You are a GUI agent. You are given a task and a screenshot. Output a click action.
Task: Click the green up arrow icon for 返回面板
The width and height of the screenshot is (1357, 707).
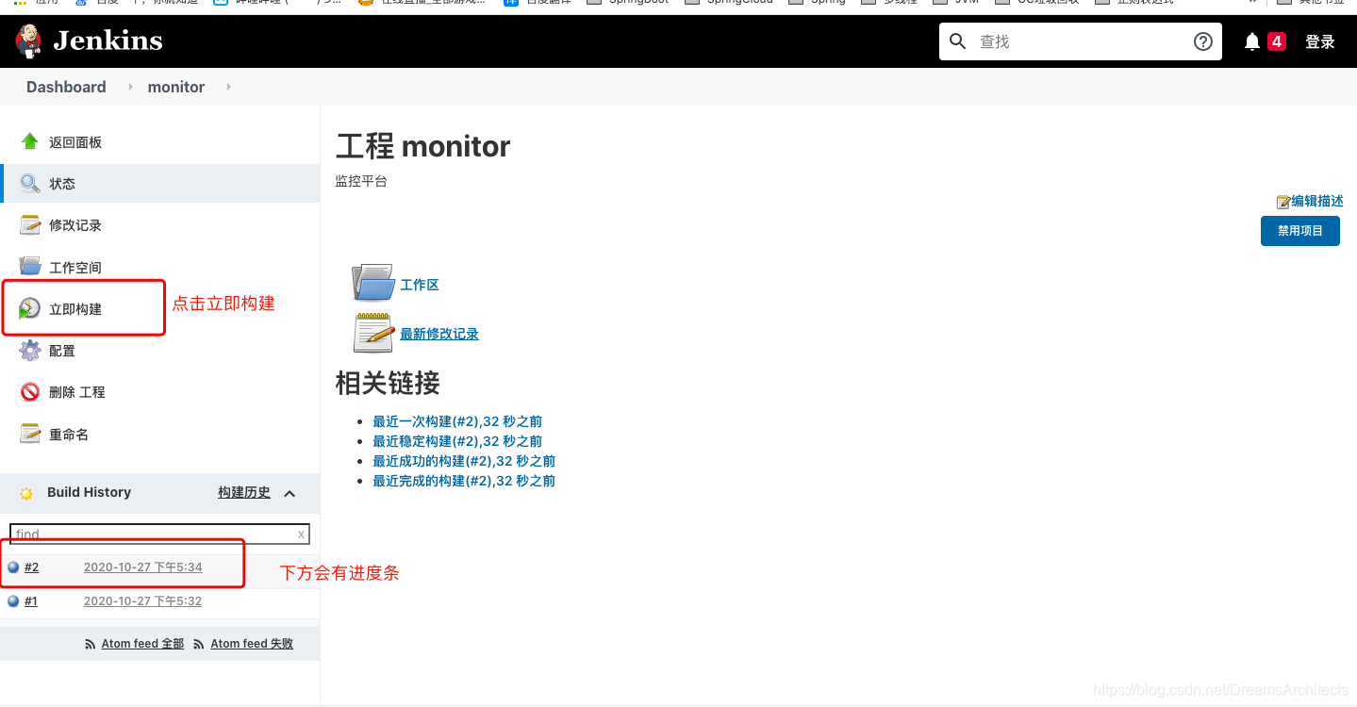click(x=30, y=141)
